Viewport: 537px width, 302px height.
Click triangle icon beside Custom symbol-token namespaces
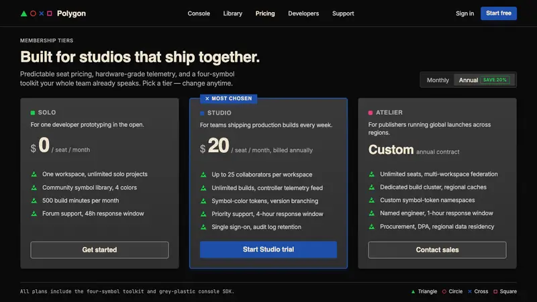pos(372,200)
